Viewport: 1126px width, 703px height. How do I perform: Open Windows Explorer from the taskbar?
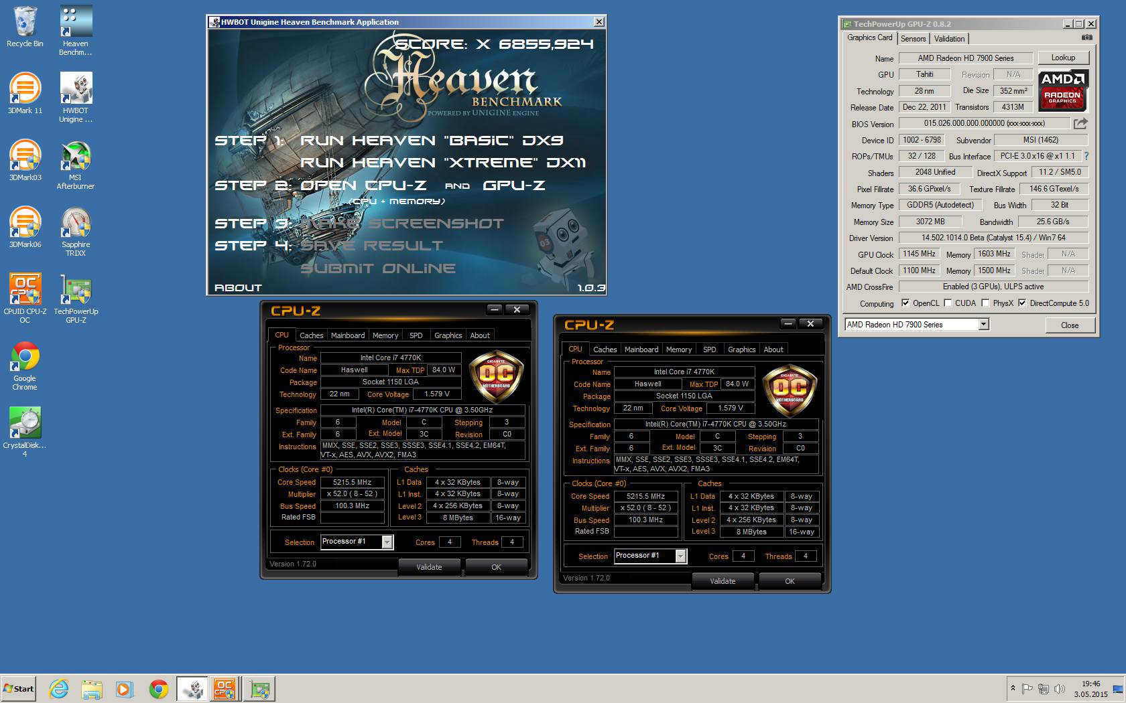[x=92, y=689]
